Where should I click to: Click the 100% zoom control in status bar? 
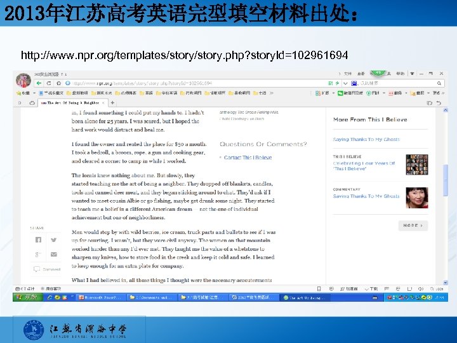click(437, 289)
